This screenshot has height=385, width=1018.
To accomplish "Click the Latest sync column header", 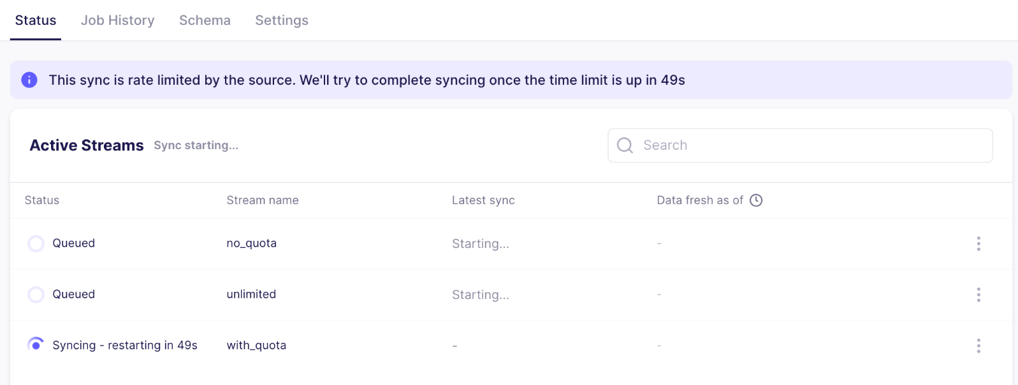I will pos(483,200).
